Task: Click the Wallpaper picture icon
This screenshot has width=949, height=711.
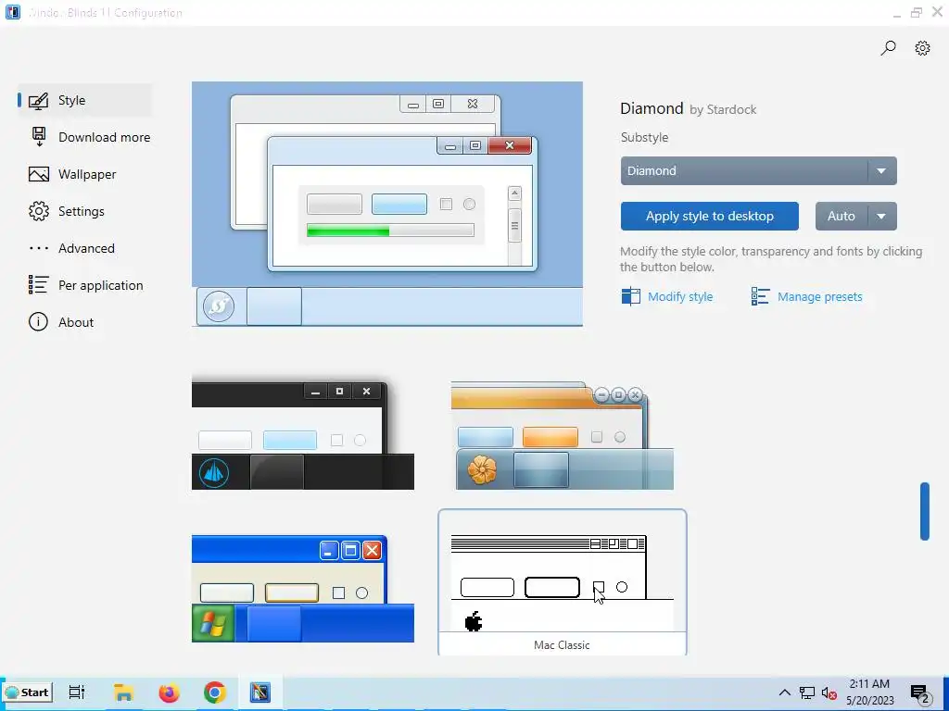Action: [39, 174]
